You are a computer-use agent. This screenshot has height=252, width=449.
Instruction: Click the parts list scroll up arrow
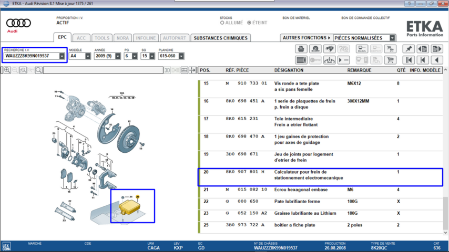click(x=445, y=70)
